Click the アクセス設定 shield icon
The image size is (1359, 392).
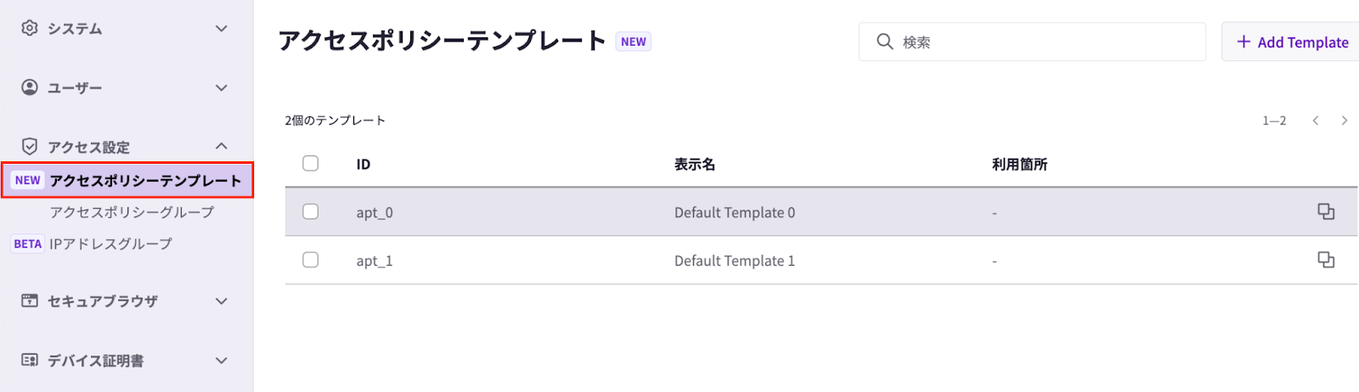(30, 147)
